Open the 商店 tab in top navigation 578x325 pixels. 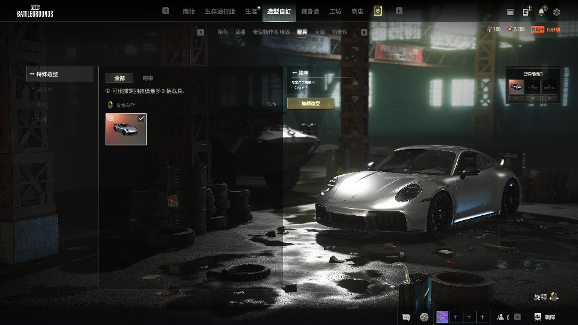357,11
